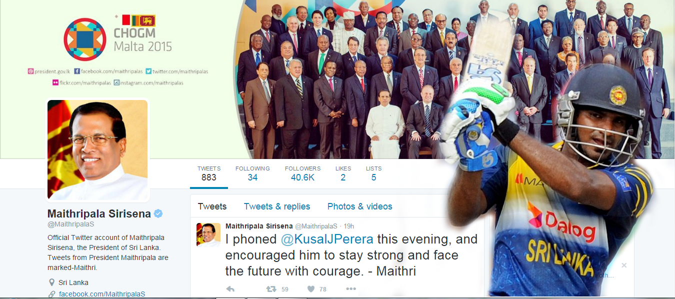View the Followers 40.6K list
The width and height of the screenshot is (675, 299).
(302, 173)
